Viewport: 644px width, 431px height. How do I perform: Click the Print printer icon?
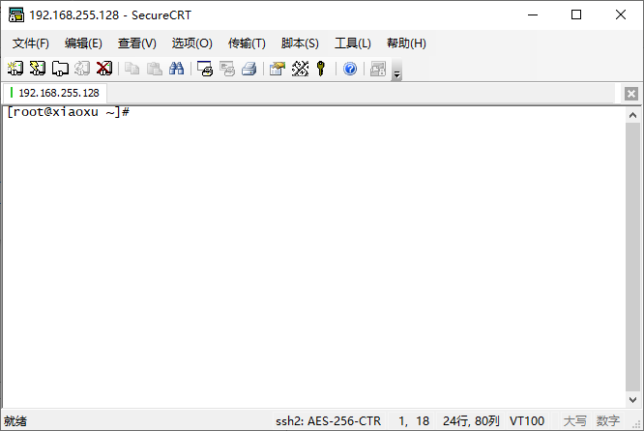pos(249,69)
